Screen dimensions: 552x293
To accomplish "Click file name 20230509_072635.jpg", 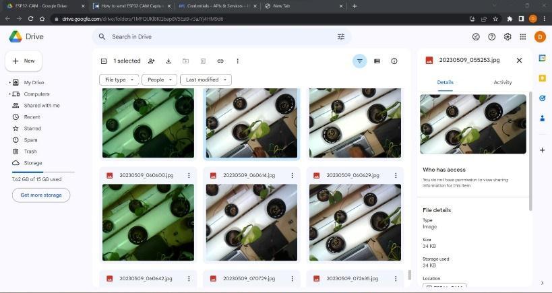I will (352, 279).
